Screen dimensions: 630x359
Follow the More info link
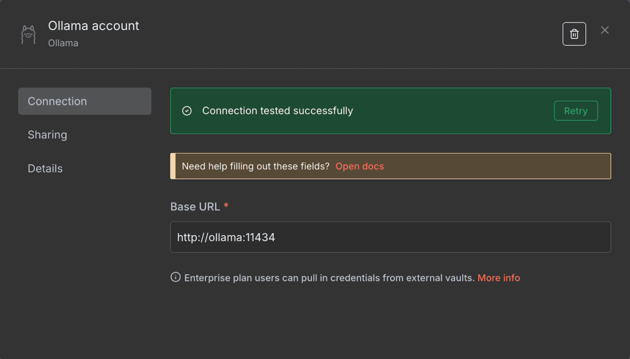coord(498,278)
